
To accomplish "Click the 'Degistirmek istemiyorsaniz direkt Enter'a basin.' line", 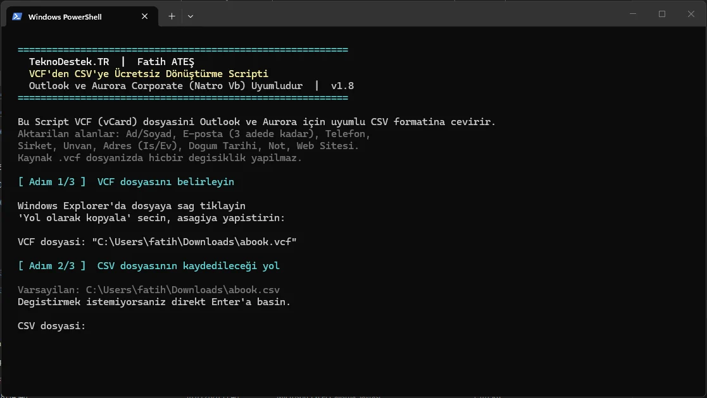I will (x=154, y=302).
